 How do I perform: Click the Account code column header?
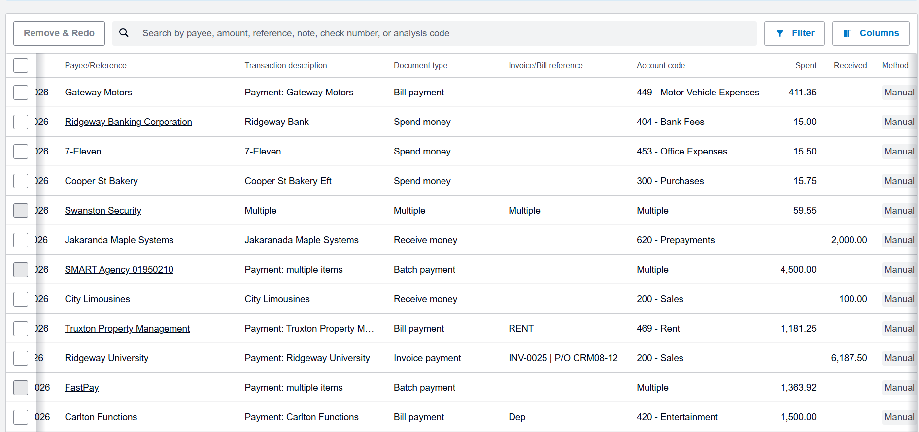pos(661,65)
